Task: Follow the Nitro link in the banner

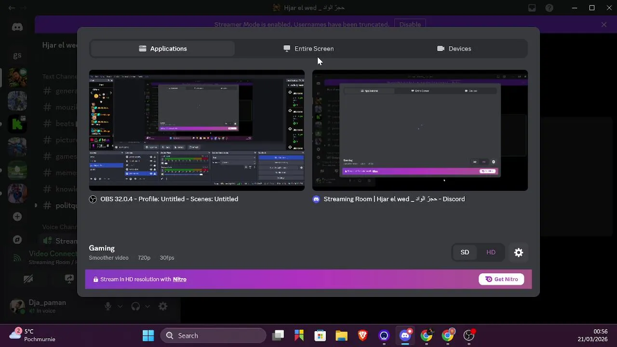Action: point(180,280)
